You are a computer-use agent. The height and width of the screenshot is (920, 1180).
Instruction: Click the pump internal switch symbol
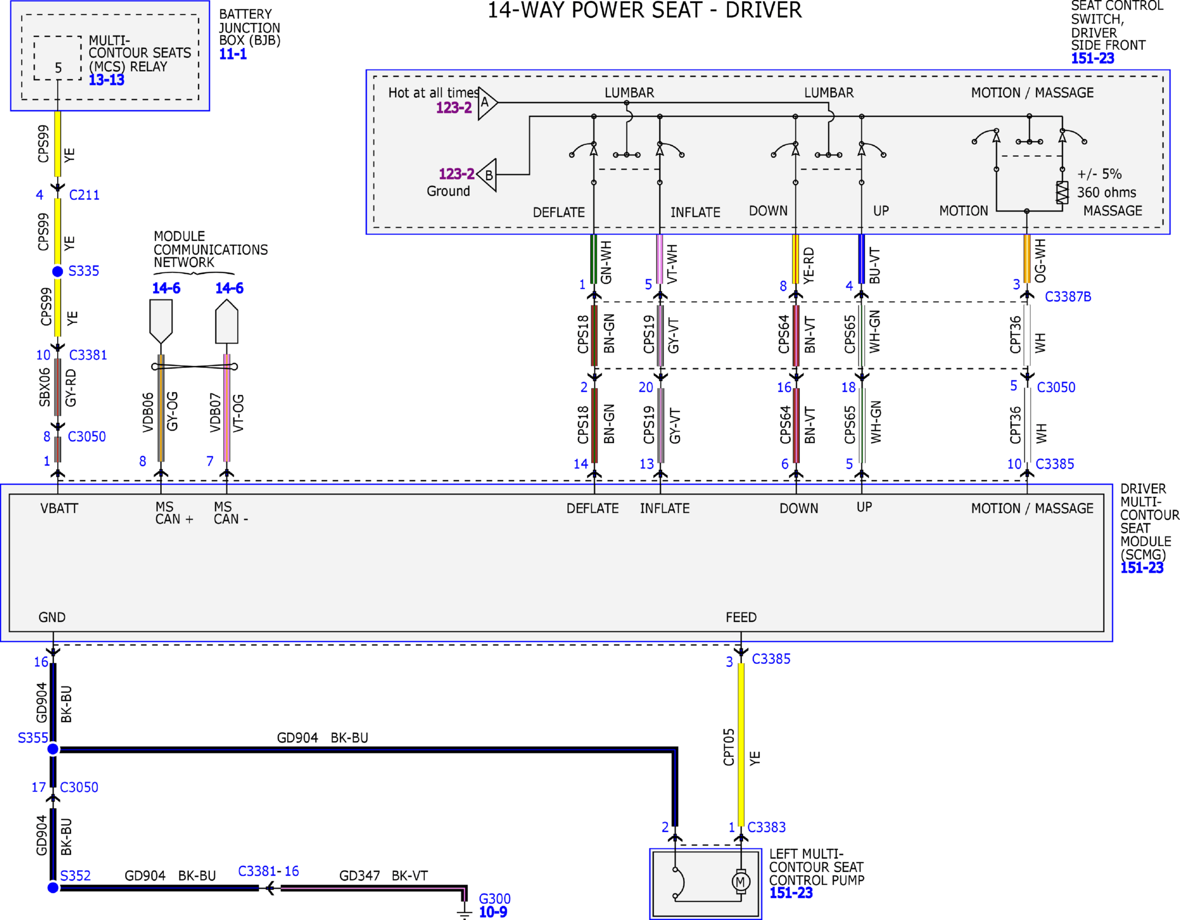[x=679, y=882]
